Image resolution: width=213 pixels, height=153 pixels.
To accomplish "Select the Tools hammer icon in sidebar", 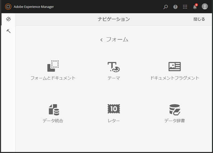I will pyautogui.click(x=9, y=31).
